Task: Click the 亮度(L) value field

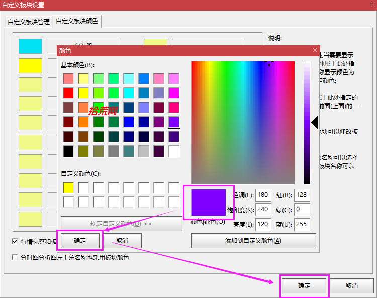Action: tap(263, 224)
